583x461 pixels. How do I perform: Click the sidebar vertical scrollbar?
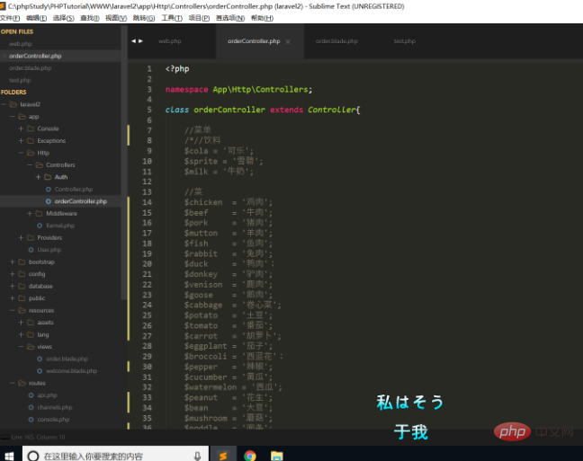(x=124, y=164)
